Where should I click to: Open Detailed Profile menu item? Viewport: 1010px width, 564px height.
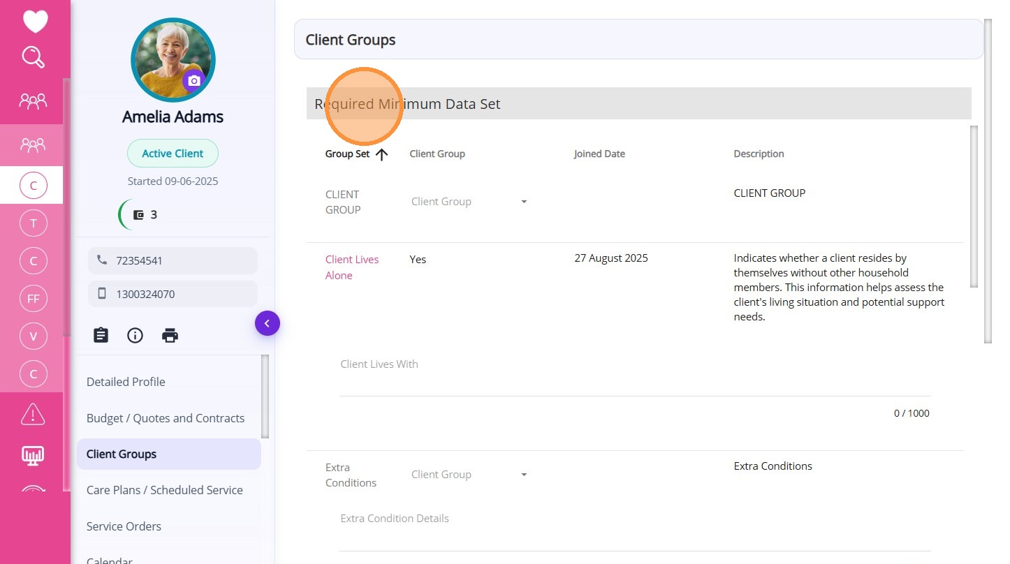(x=126, y=382)
